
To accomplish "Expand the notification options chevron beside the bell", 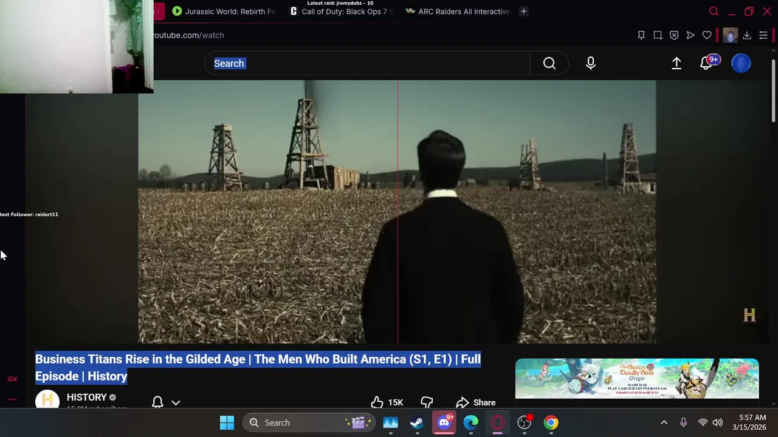I will (x=176, y=402).
